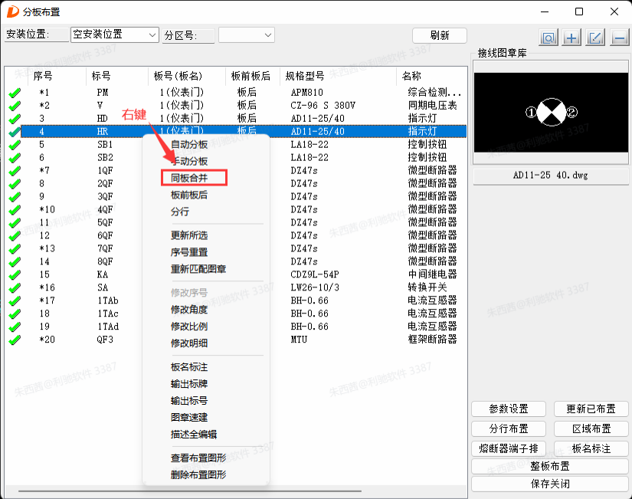Click the edit stamp icon
Screen dimensions: 632x499
pos(595,38)
